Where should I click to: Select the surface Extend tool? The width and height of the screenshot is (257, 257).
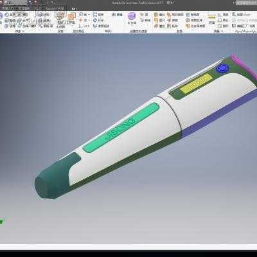pyautogui.click(x=173, y=26)
